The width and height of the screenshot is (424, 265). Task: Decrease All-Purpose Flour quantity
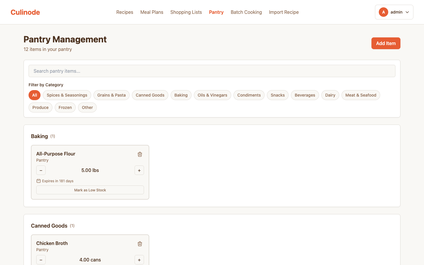[x=41, y=170]
